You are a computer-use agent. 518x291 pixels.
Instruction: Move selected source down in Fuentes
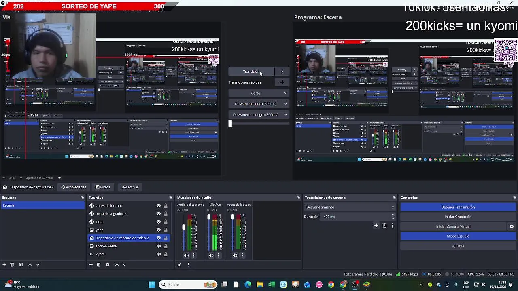coord(124,265)
